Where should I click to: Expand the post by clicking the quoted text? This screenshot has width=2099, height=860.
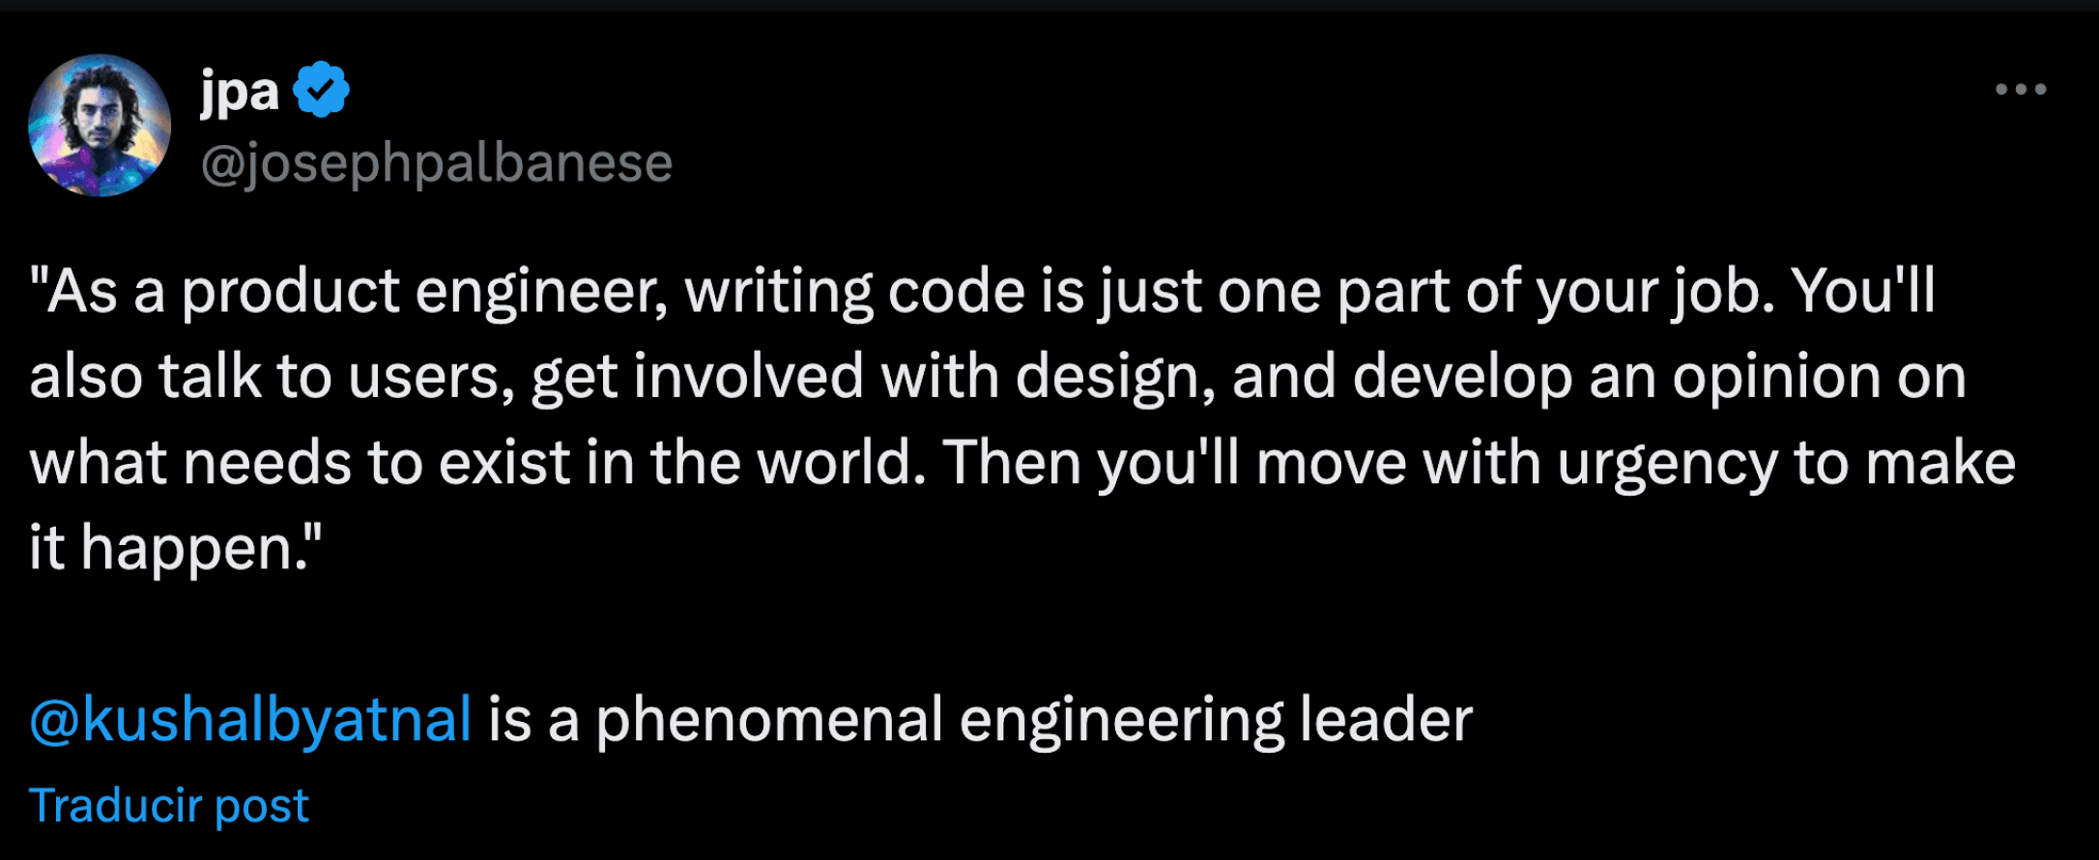click(1022, 419)
